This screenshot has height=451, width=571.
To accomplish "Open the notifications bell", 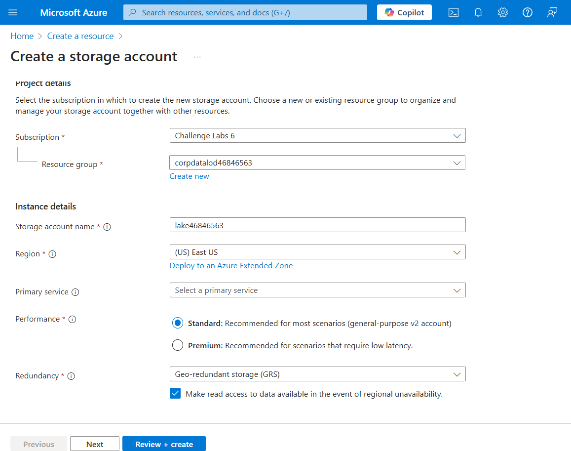I will point(478,12).
